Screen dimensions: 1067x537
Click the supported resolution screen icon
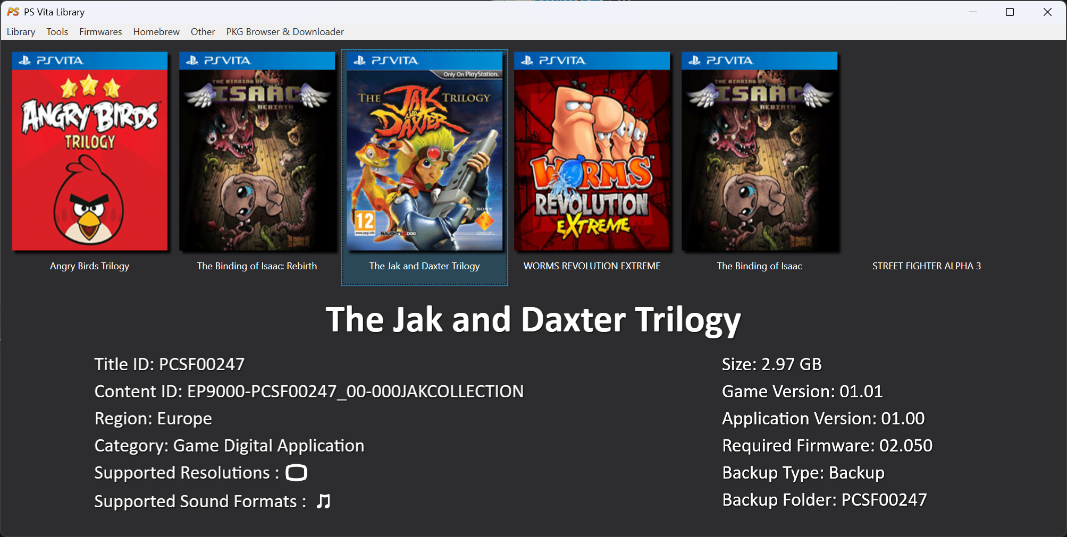(x=296, y=473)
